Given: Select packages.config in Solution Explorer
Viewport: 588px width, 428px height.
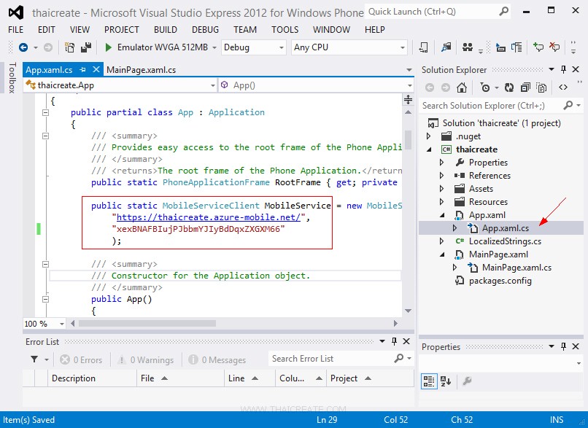Looking at the screenshot, I should pyautogui.click(x=500, y=281).
